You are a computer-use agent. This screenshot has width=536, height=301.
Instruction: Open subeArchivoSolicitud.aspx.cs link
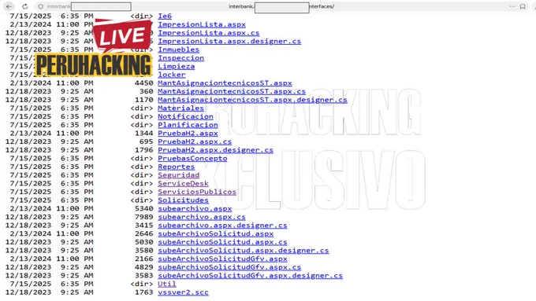pyautogui.click(x=222, y=242)
